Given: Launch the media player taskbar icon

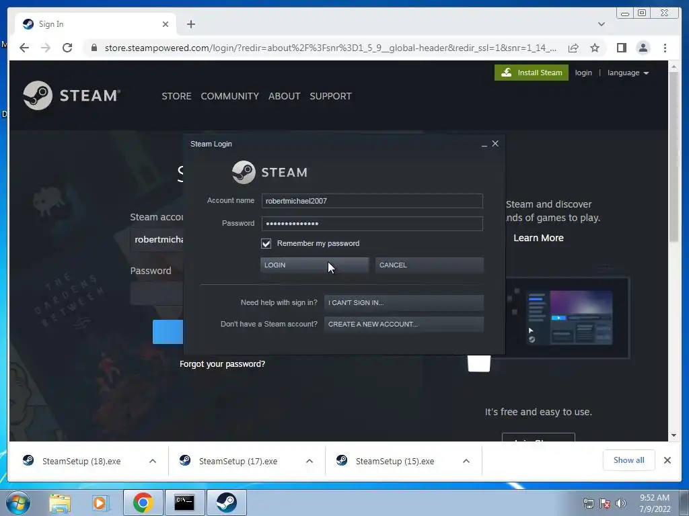Looking at the screenshot, I should pos(100,503).
